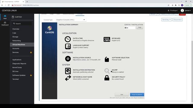Bookmark page with the star icon
Viewport: 193px width, 108px height.
168,5
